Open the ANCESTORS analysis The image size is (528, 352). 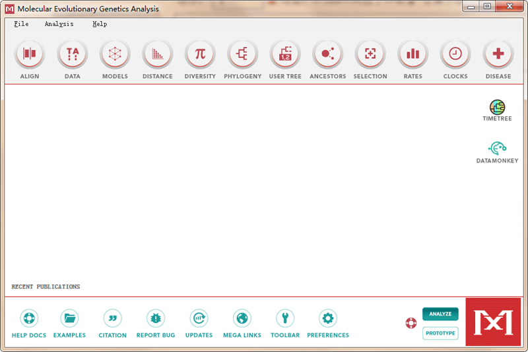pos(327,54)
